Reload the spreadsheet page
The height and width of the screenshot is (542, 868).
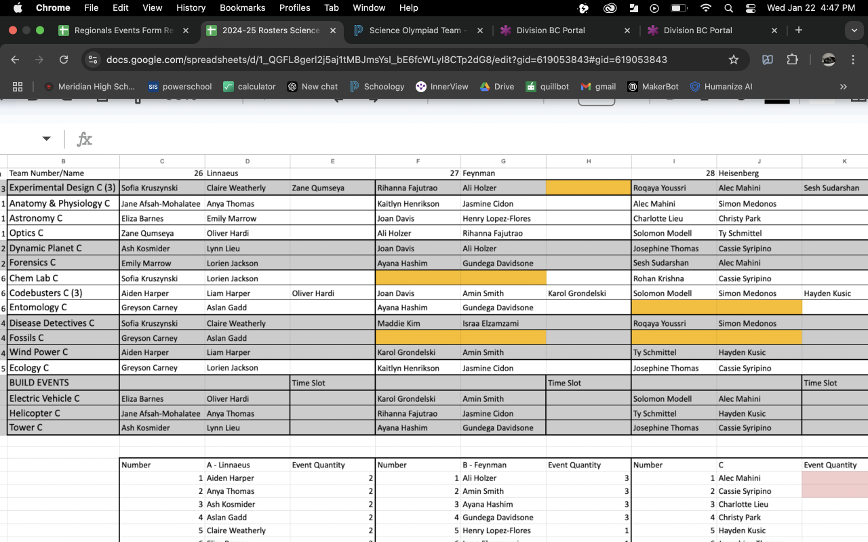coord(64,60)
